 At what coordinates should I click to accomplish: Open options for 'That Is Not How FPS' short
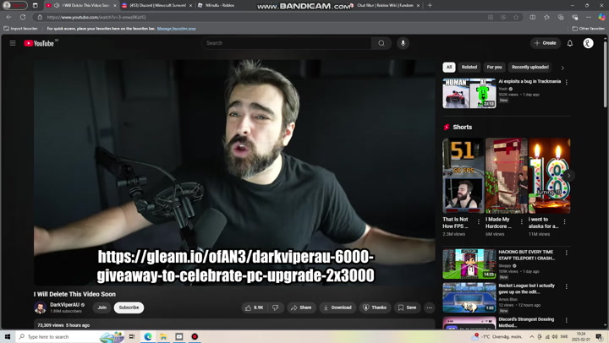tap(479, 221)
